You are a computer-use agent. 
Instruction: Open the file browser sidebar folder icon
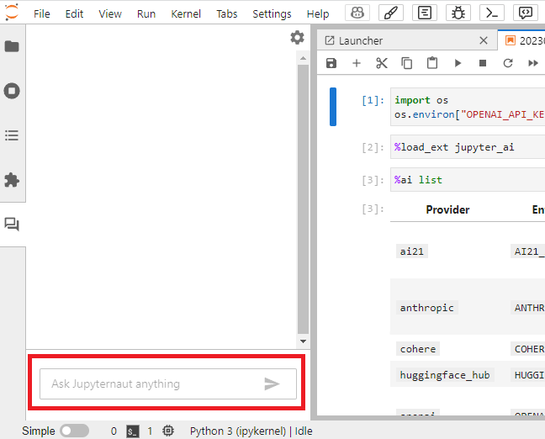click(x=12, y=46)
